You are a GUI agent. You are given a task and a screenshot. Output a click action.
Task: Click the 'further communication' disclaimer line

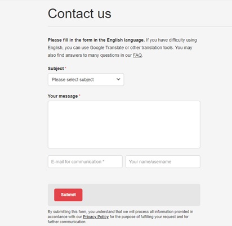tap(67, 222)
